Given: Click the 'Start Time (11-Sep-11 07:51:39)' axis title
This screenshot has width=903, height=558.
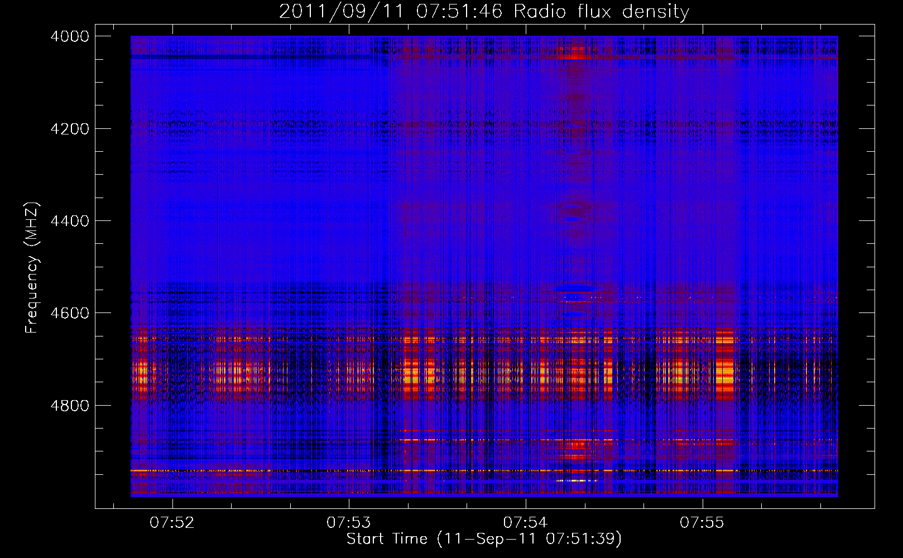Looking at the screenshot, I should click(x=484, y=540).
